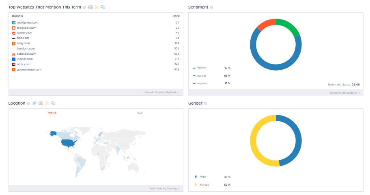Select the World map tab

click(52, 113)
